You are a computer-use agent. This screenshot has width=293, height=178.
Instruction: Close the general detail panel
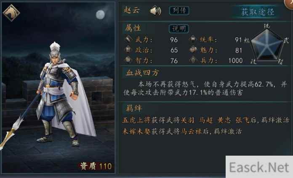[x=289, y=3]
